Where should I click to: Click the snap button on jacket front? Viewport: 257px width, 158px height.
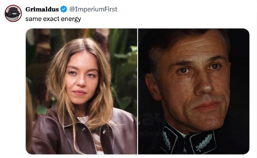103,131
